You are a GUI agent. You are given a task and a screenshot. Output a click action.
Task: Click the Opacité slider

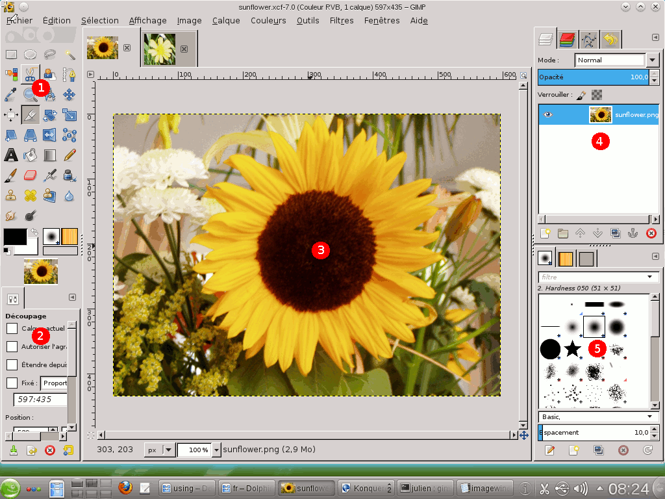coord(588,77)
